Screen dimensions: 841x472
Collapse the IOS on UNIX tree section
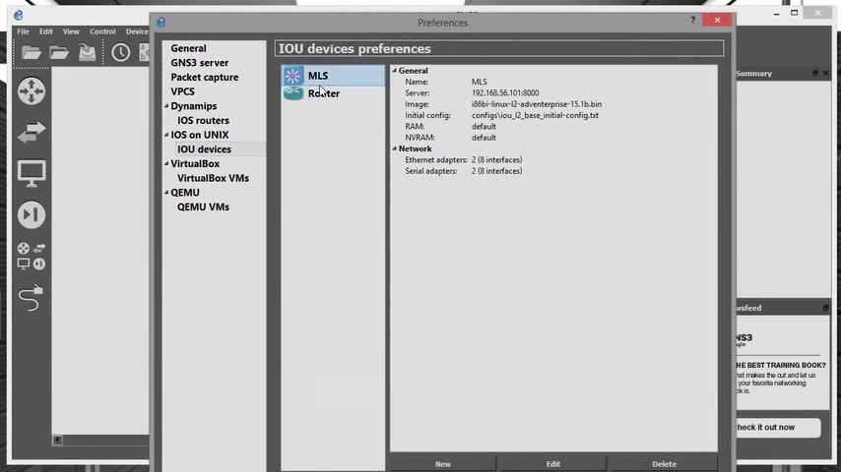click(x=166, y=135)
